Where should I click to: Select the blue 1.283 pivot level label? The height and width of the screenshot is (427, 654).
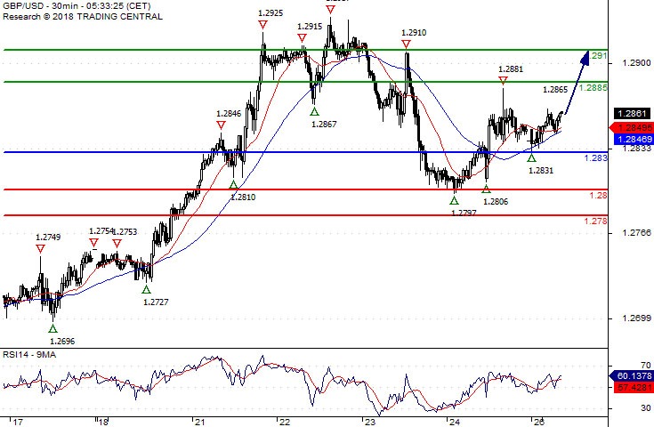click(x=595, y=157)
